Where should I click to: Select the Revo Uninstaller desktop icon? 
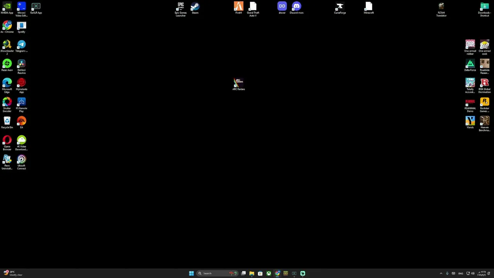(7, 162)
